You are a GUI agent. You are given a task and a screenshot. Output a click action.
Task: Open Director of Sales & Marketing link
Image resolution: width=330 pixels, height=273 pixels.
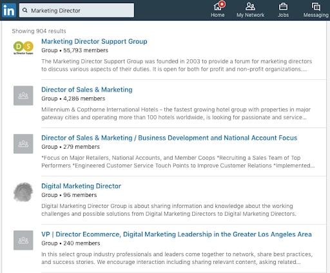pyautogui.click(x=87, y=89)
